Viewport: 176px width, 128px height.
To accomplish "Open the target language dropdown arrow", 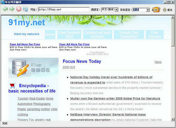I will [148, 10].
